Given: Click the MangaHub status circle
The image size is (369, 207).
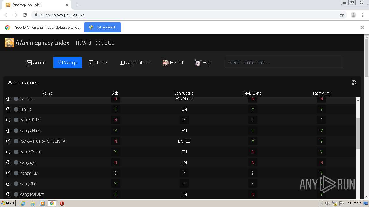Looking at the screenshot, I should pos(16,173).
